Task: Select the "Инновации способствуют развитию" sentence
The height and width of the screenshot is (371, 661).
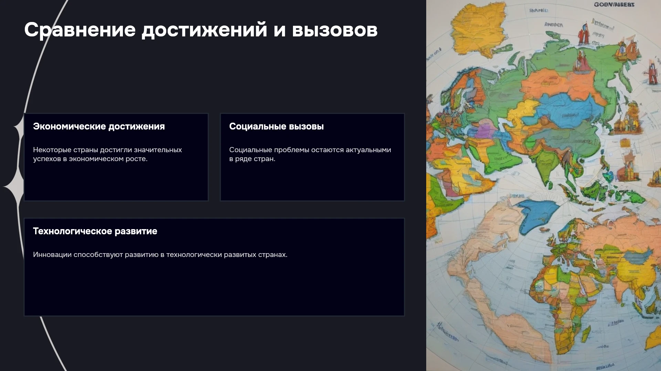Action: tap(160, 255)
